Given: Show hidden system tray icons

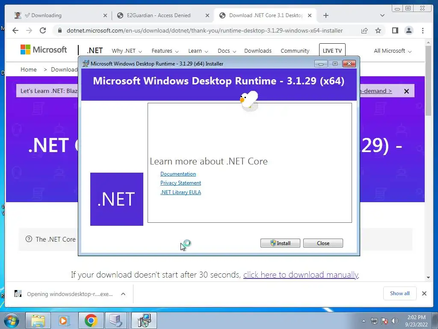Looking at the screenshot, I should pos(364,321).
